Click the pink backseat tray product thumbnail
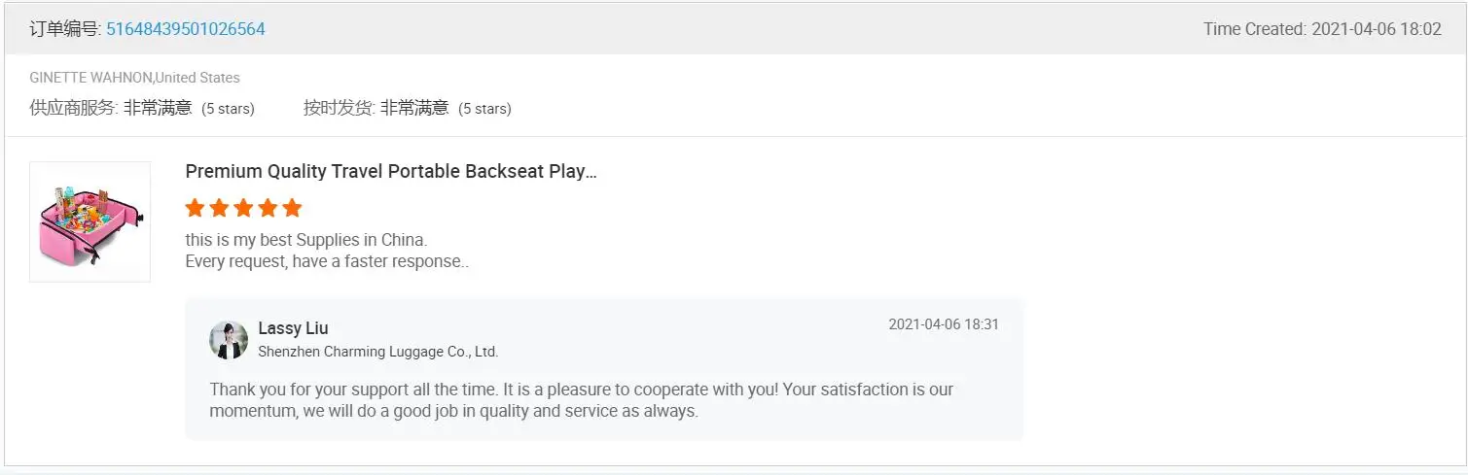This screenshot has width=1468, height=475. [90, 221]
